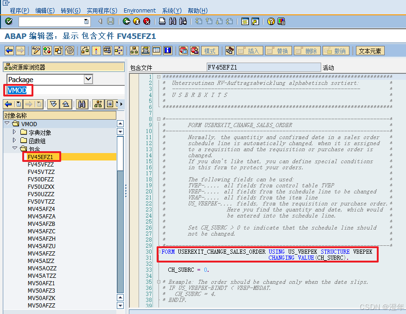Viewport: 406px width, 314px height.
Task: Select include FV45EFZ1 in the tree
Action: pyautogui.click(x=40, y=157)
